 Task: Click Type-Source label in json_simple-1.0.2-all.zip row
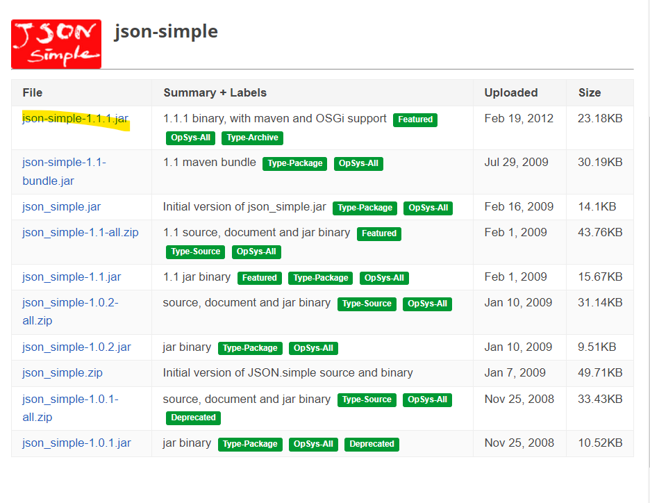point(367,304)
